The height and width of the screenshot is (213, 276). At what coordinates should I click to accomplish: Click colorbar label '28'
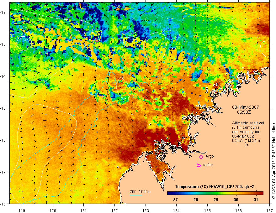pos(196,200)
